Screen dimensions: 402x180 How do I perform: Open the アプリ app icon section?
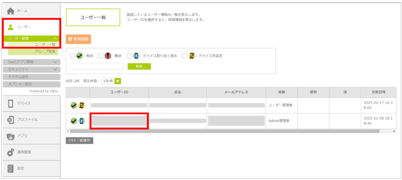(x=11, y=136)
